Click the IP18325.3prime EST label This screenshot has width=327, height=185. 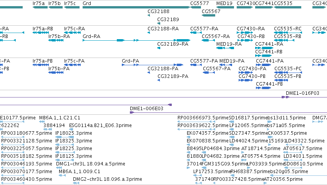pos(74,141)
